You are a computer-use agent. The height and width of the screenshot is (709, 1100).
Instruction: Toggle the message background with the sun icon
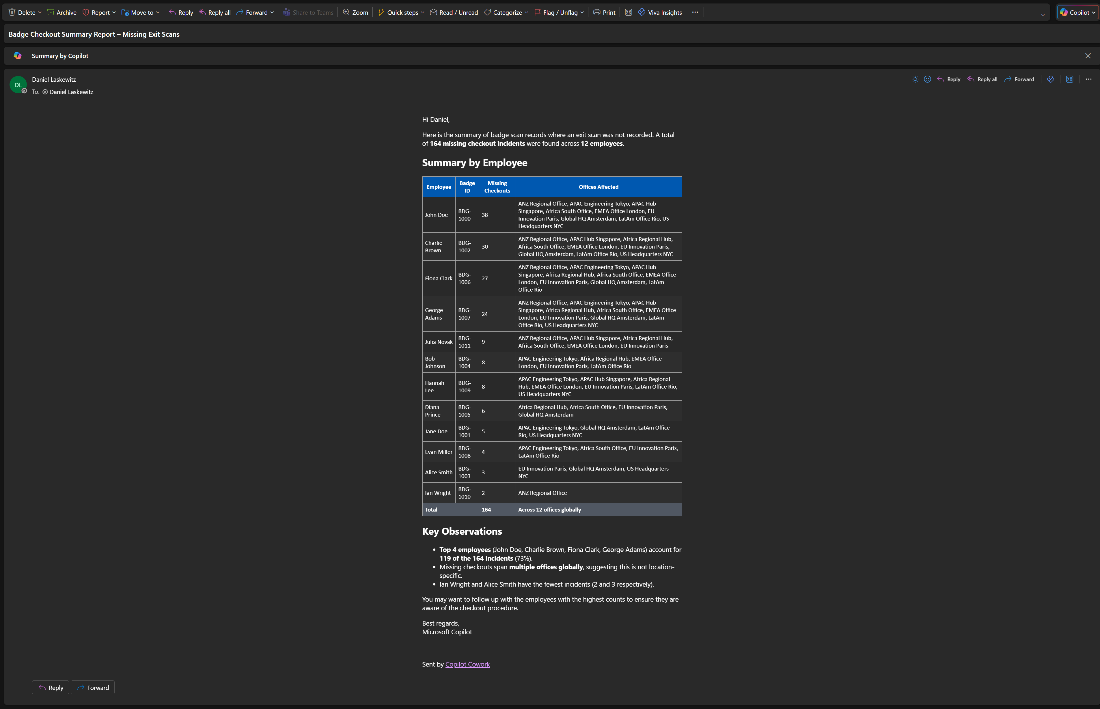(915, 79)
